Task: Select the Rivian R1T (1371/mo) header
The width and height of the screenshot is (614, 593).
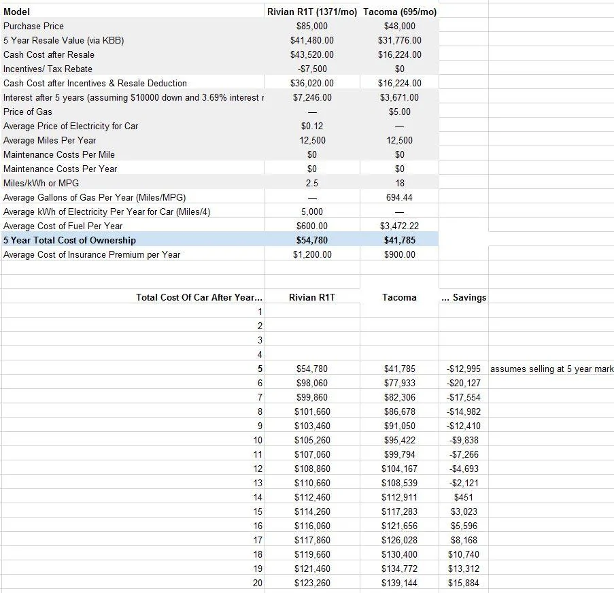Action: (311, 12)
